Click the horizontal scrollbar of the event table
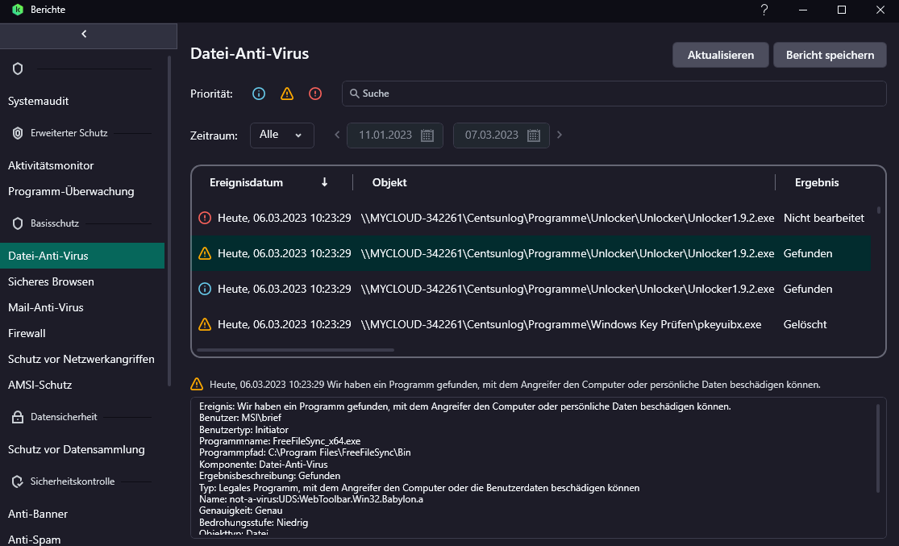 (x=295, y=350)
